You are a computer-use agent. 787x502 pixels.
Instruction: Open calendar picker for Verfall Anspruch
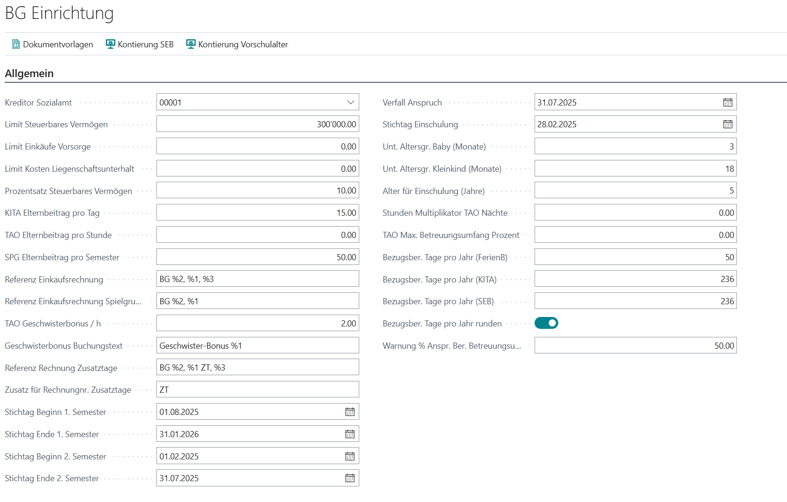(x=727, y=102)
